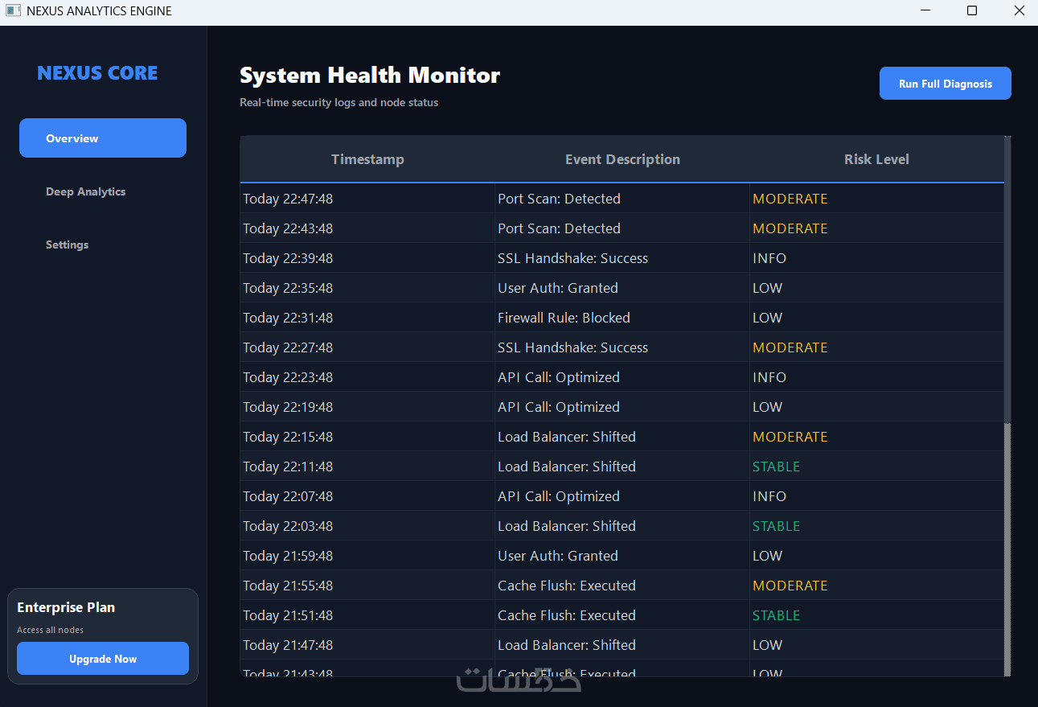Click the Upgrade Now button

pyautogui.click(x=103, y=659)
